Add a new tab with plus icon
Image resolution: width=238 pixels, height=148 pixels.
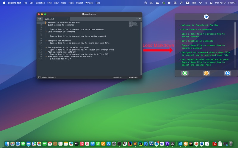(x=137, y=19)
